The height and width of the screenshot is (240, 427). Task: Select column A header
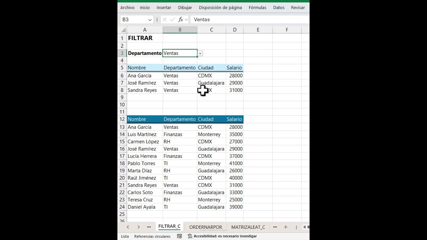coord(145,30)
